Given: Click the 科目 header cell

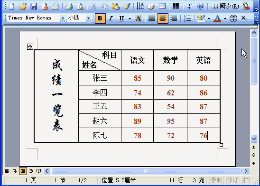Looking at the screenshot, I should click(x=110, y=55).
